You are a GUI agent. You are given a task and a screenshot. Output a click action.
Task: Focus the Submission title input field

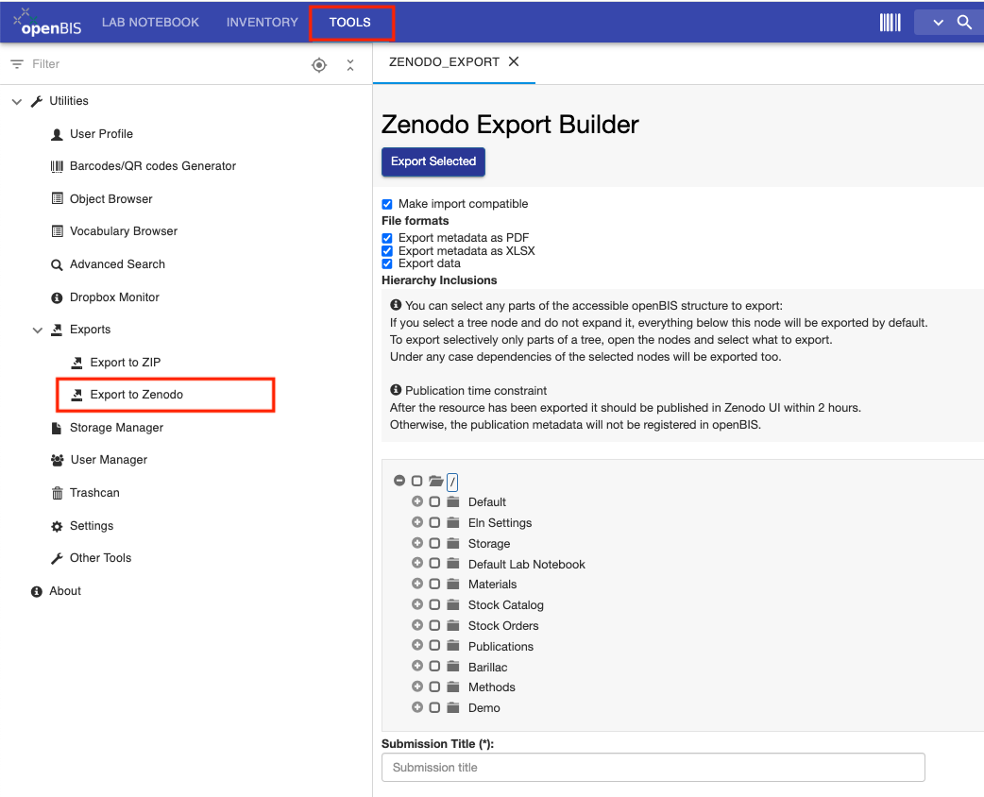653,768
